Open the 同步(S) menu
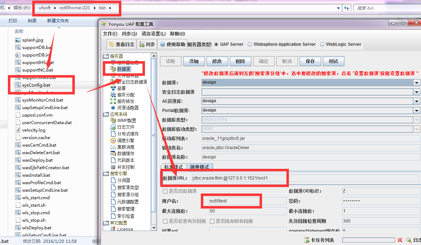This screenshot has width=421, height=245. [130, 34]
